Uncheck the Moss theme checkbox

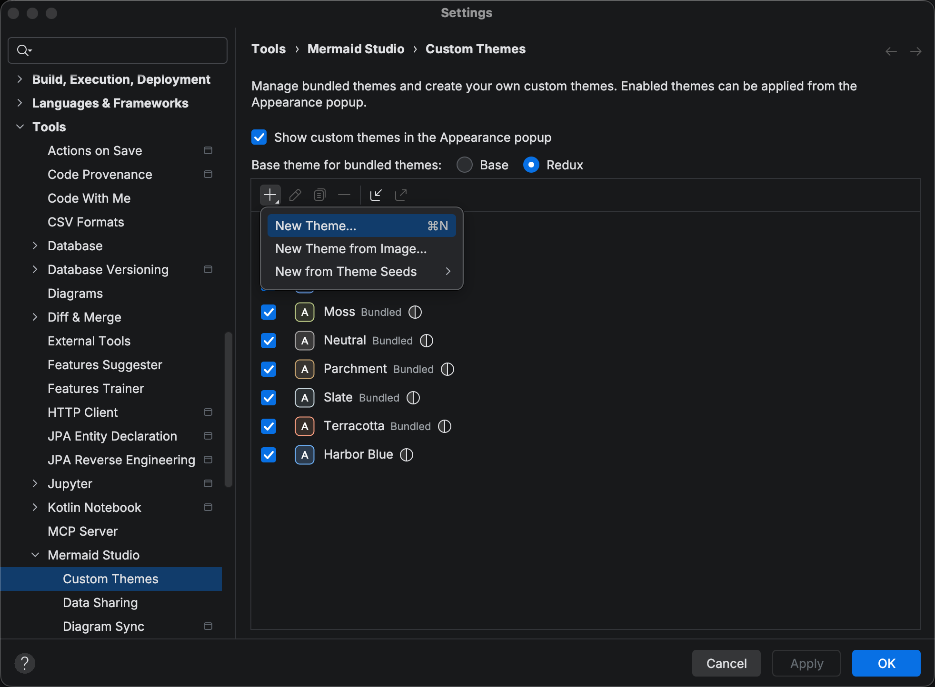coord(269,312)
